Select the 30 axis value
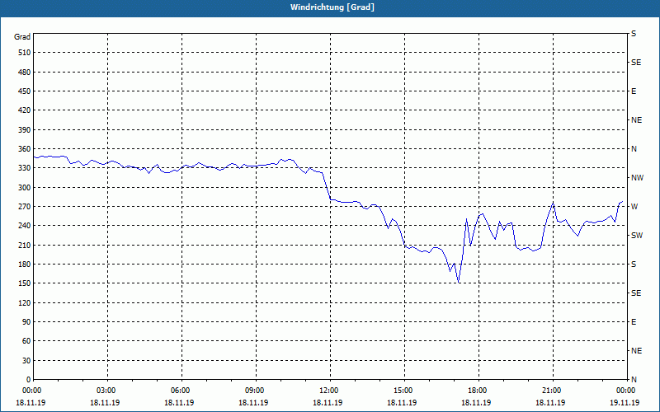660x412 pixels. click(26, 360)
